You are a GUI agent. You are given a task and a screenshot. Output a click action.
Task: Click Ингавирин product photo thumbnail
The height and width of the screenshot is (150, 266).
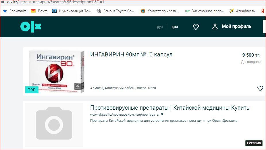[57, 71]
